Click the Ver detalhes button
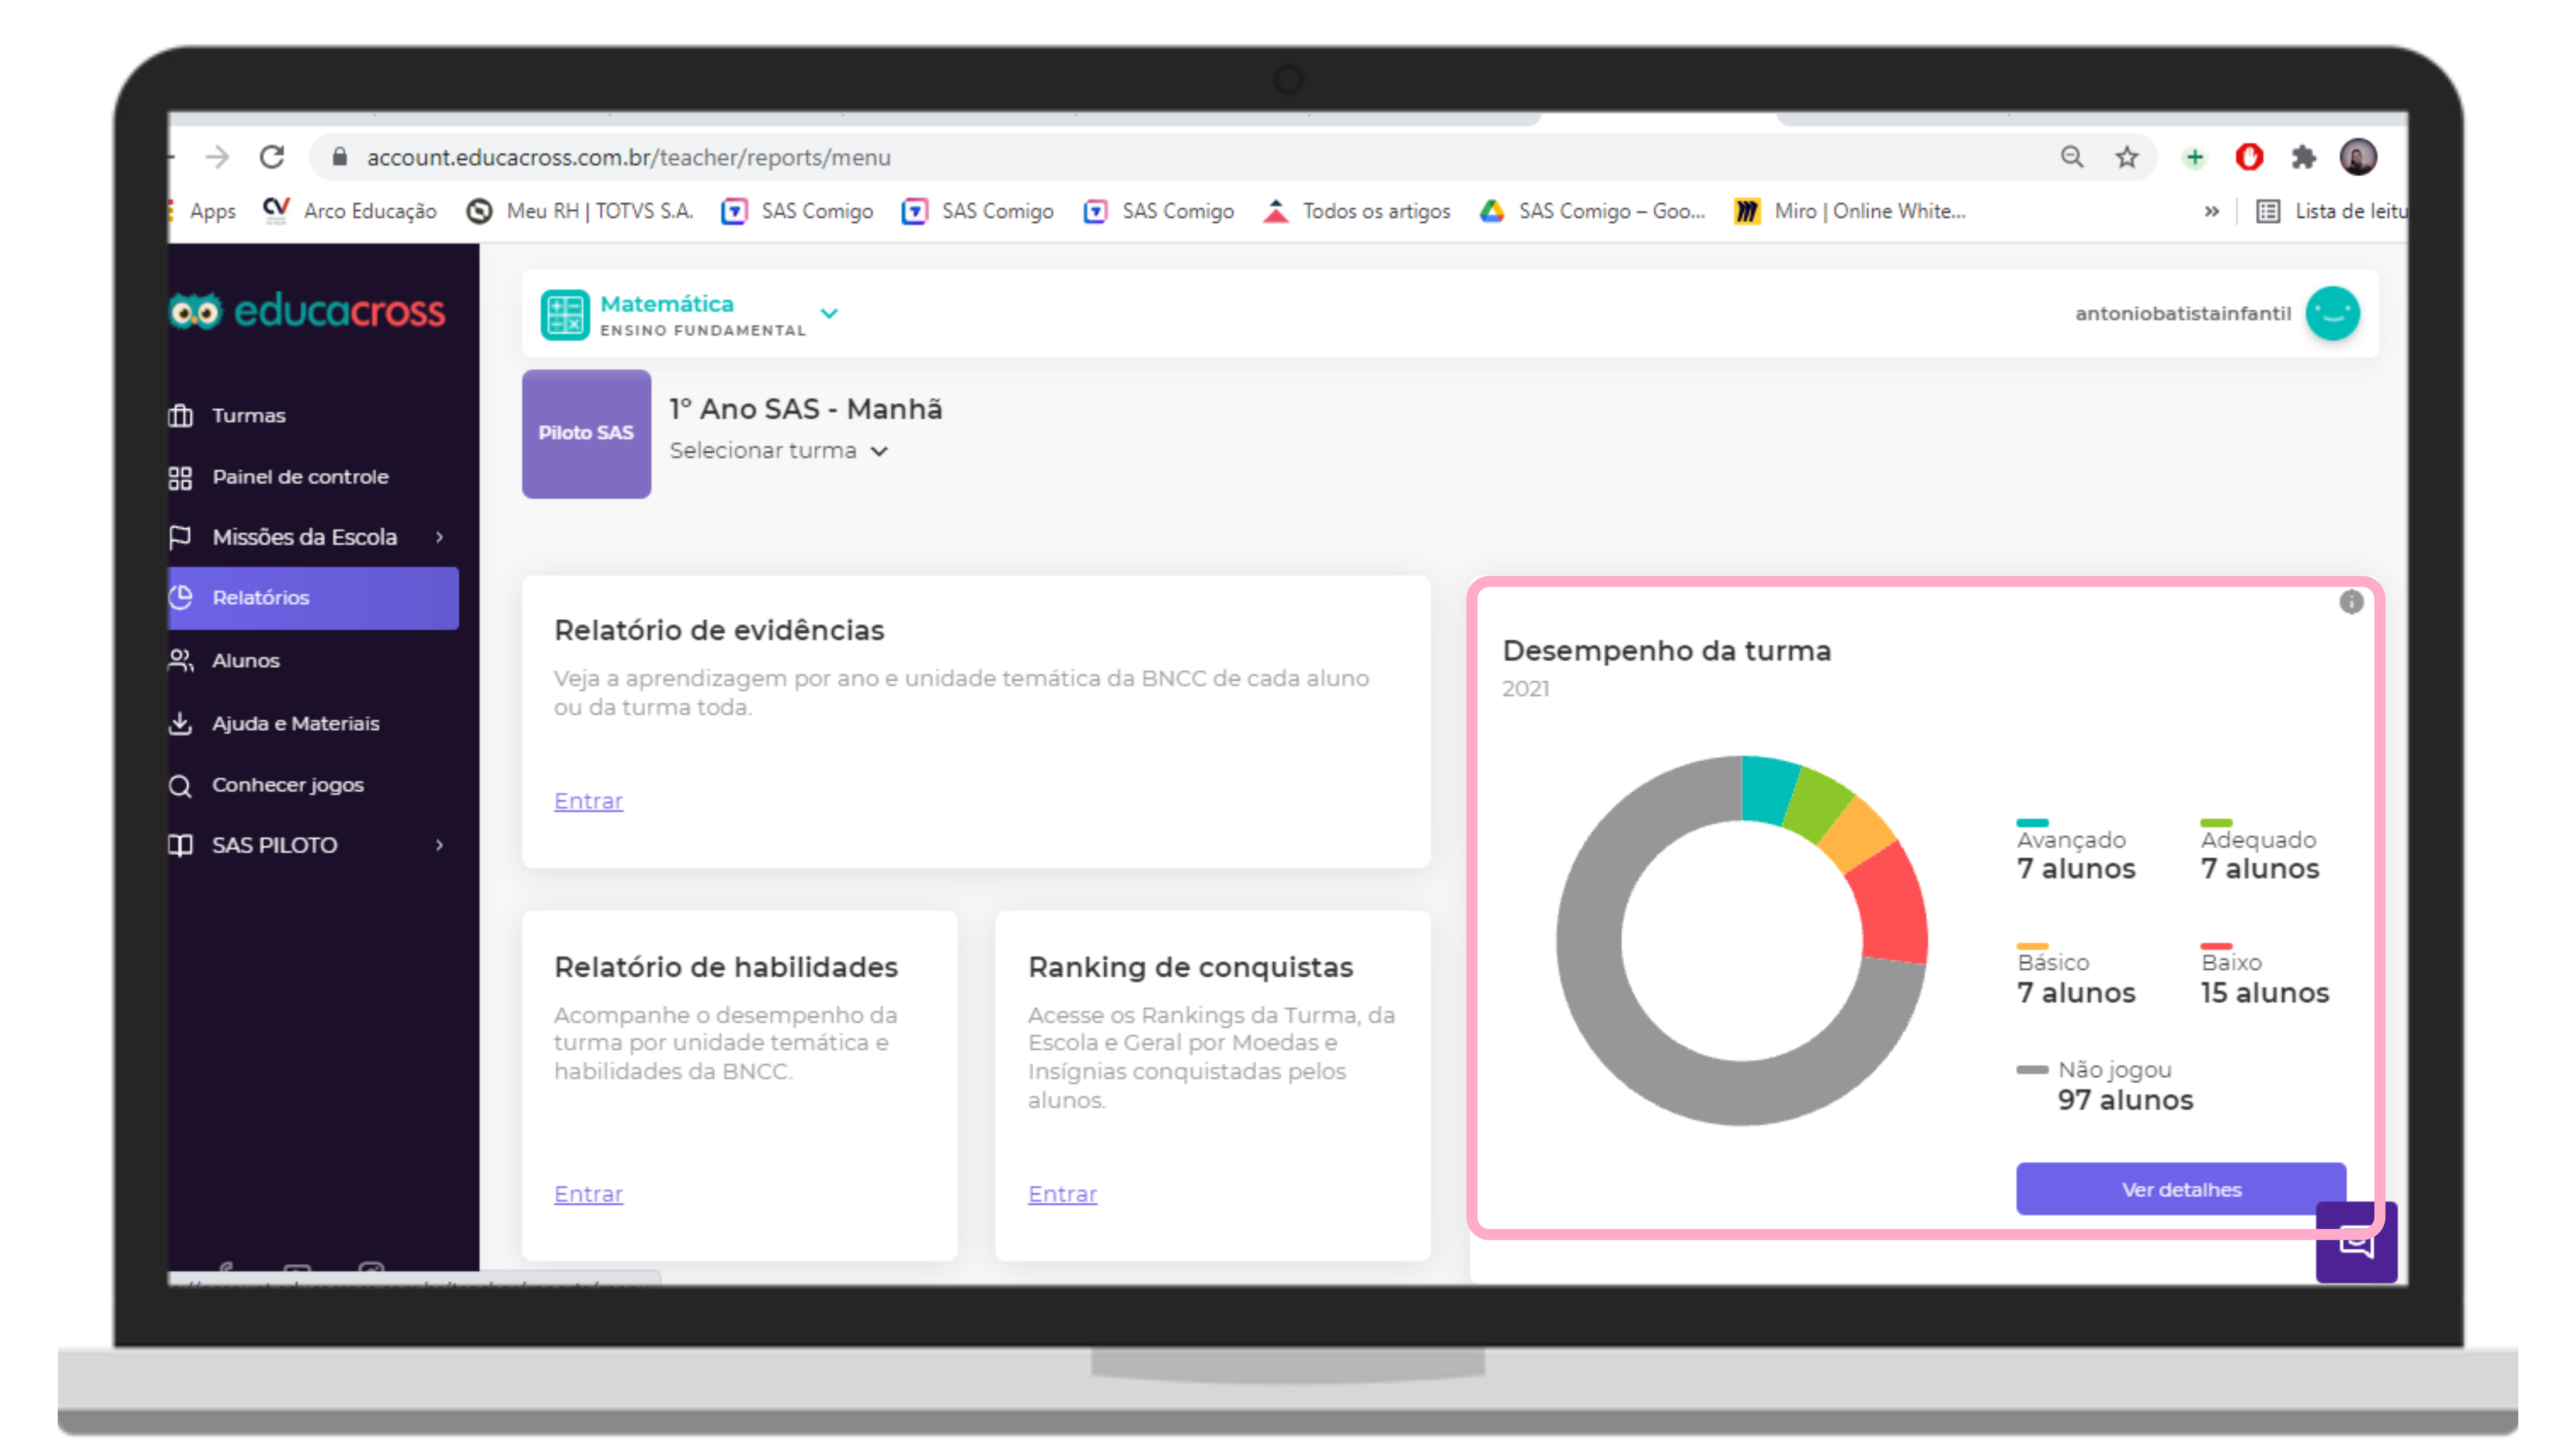This screenshot has width=2576, height=1449. pyautogui.click(x=2180, y=1189)
